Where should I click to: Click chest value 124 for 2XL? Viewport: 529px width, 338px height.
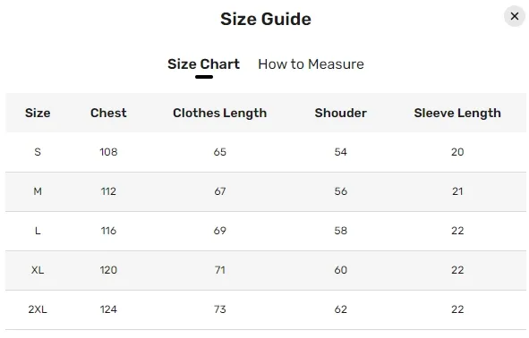pos(108,309)
